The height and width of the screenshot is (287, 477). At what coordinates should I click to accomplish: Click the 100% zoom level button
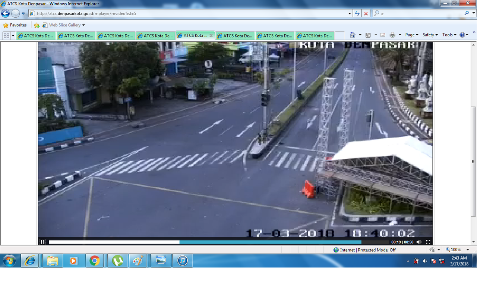[x=453, y=250]
